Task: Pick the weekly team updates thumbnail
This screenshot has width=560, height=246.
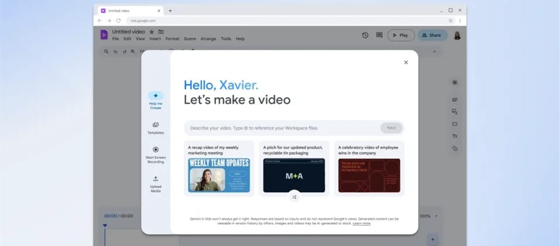Action: point(219,175)
